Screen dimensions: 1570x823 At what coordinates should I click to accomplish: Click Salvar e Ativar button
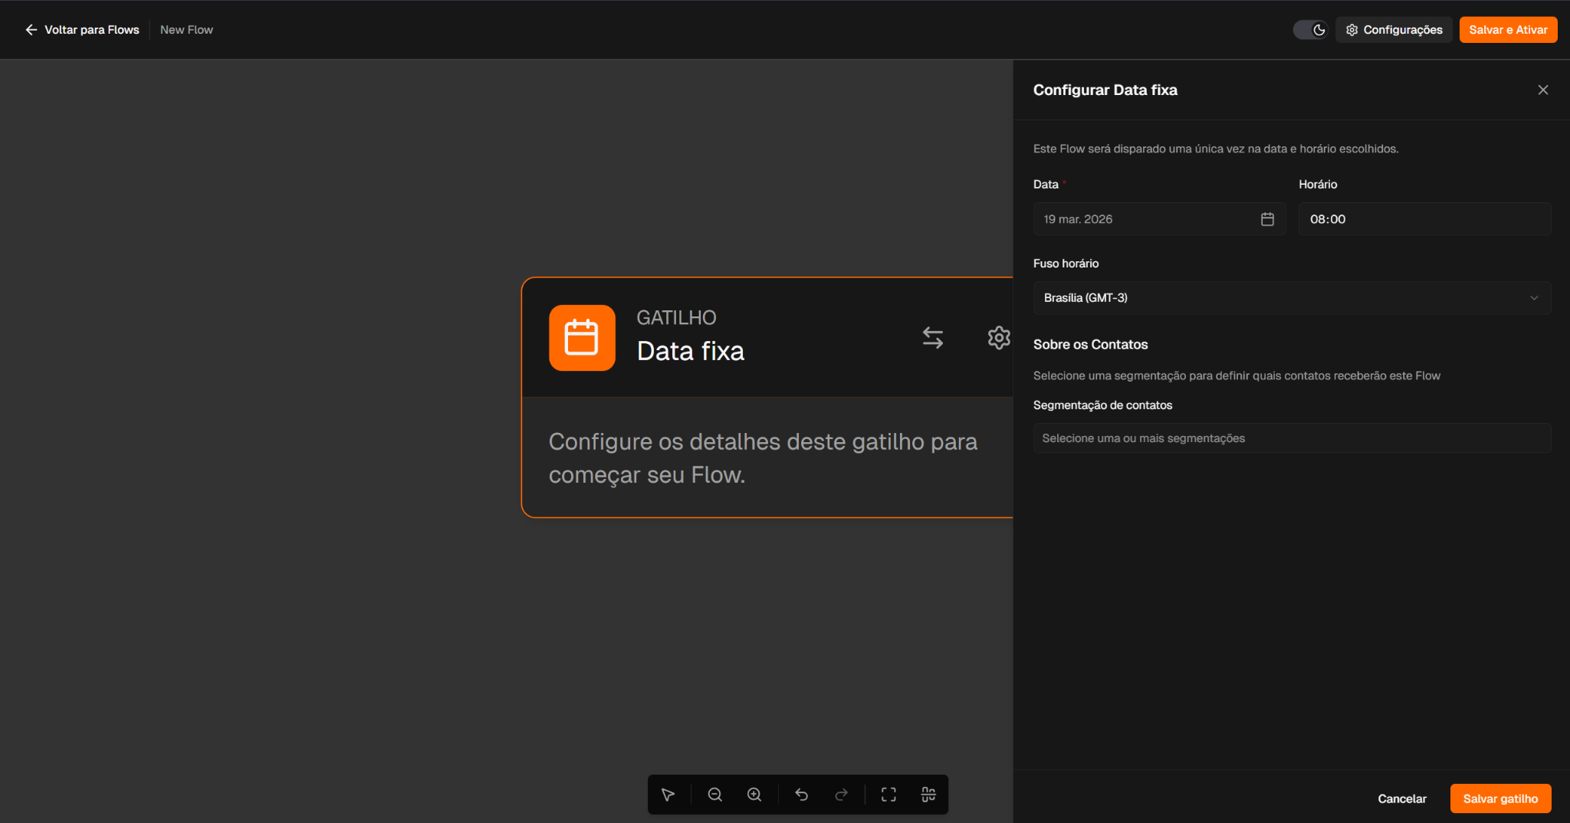(1508, 30)
